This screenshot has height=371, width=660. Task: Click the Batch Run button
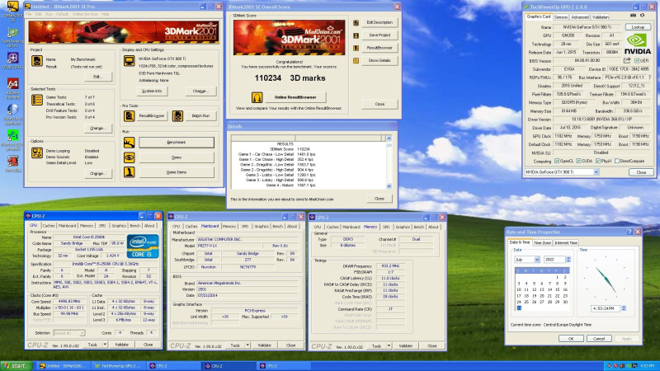point(200,115)
